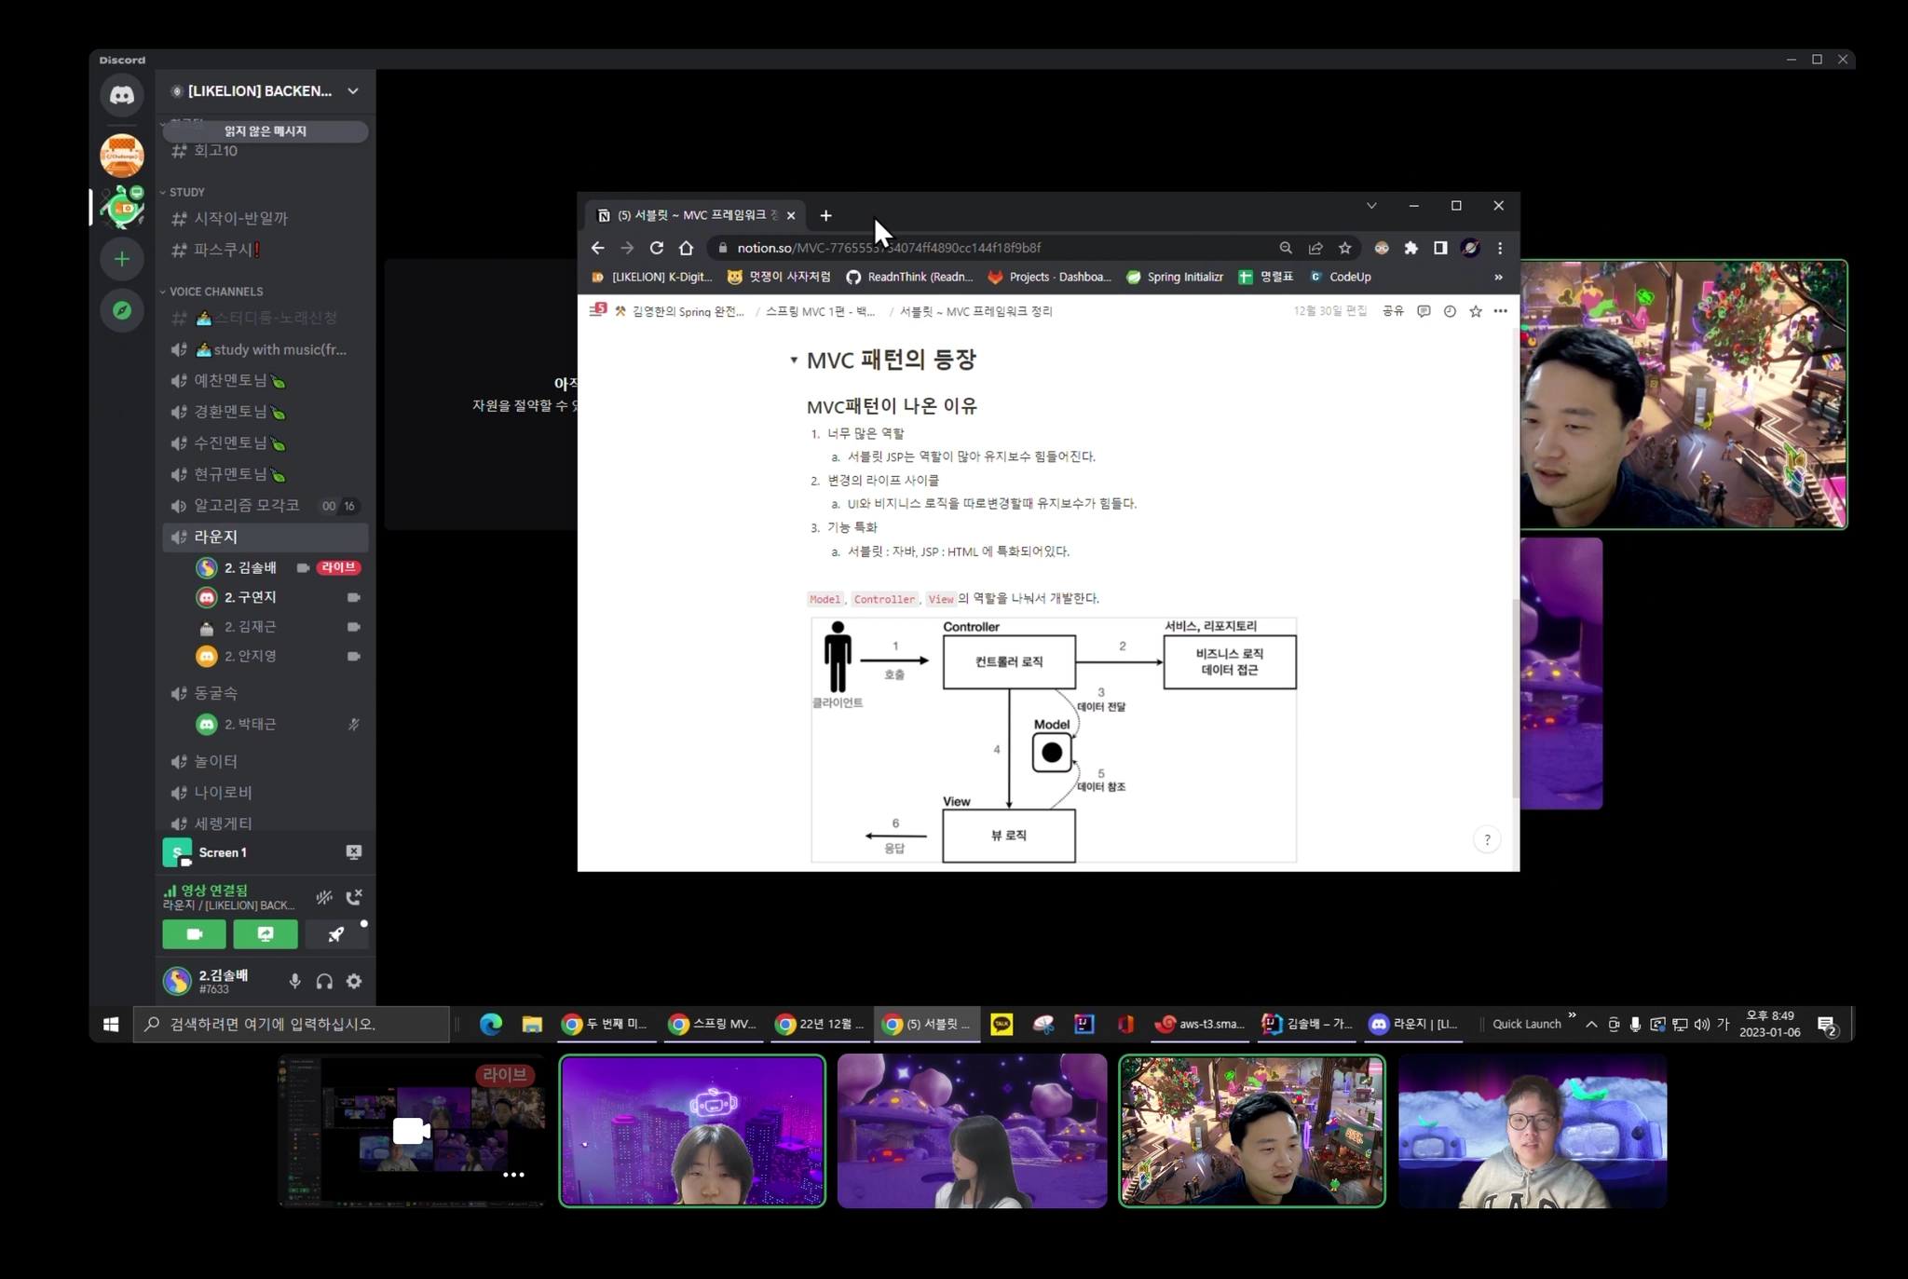Open Discord home direct messages icon
Viewport: 1908px width, 1279px height.
(x=122, y=95)
